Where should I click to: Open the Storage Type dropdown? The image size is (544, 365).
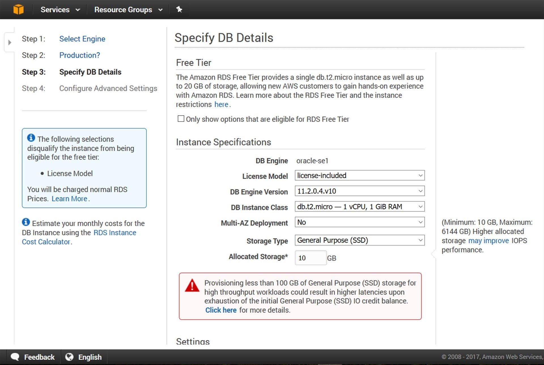(x=360, y=240)
